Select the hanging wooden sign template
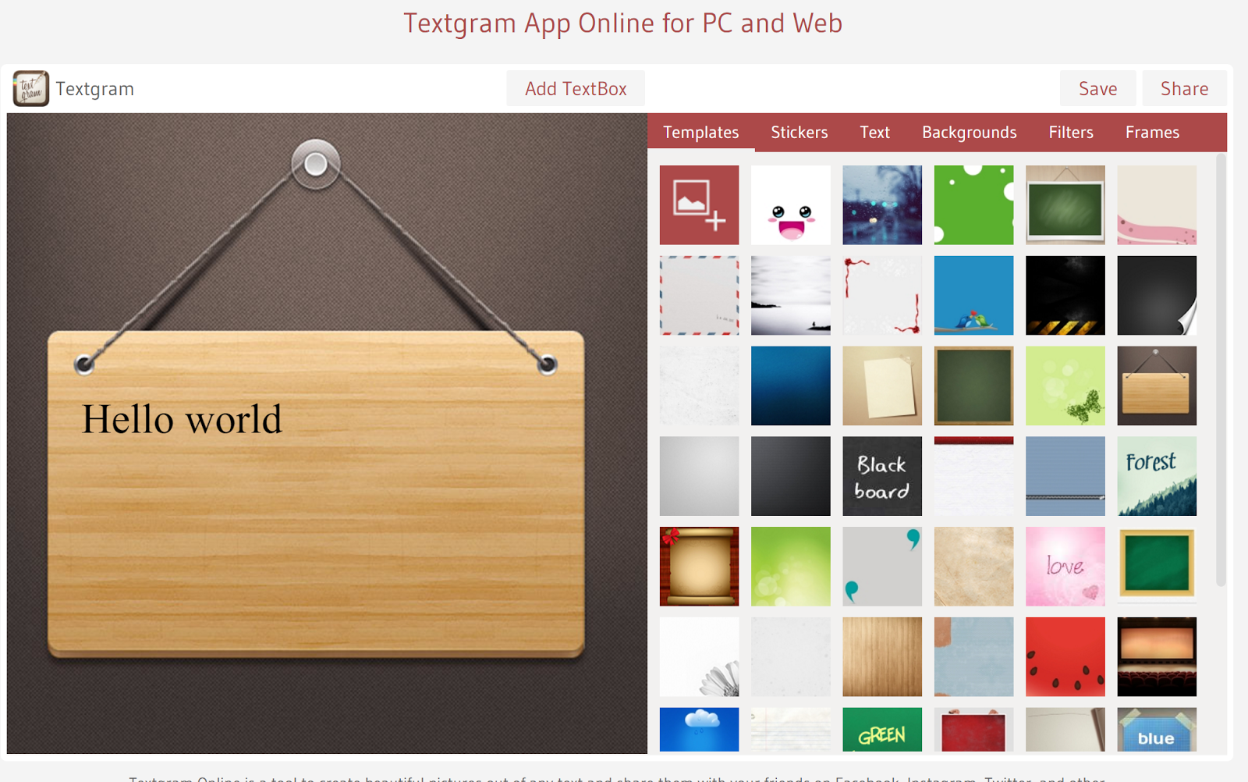1248x782 pixels. coord(1156,385)
